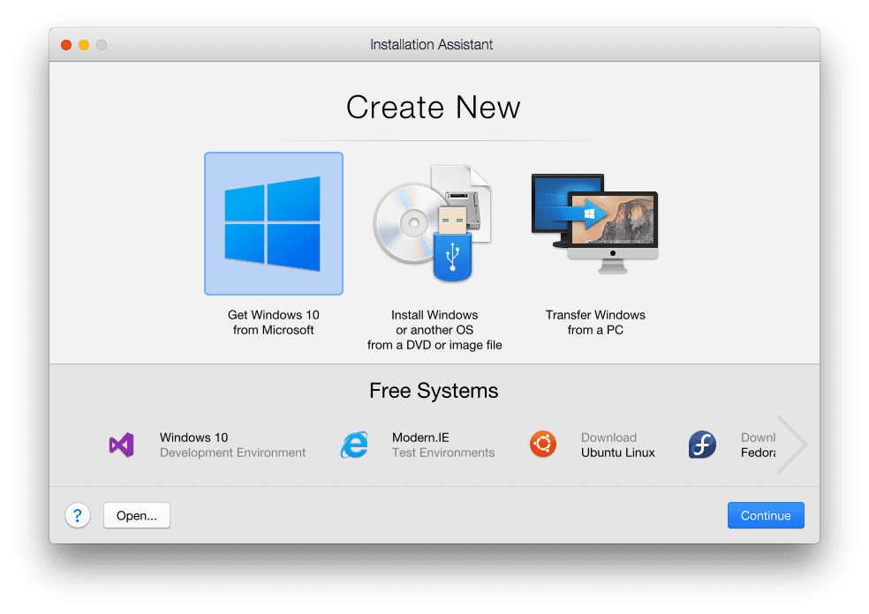Choose Windows 10 Development Environment text
Screen dimensions: 869x614
[232, 446]
